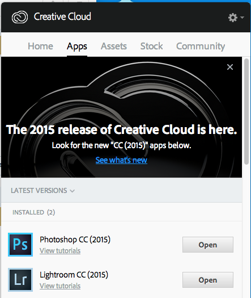Expand the LATEST VERSIONS filter dropdown

(42, 190)
